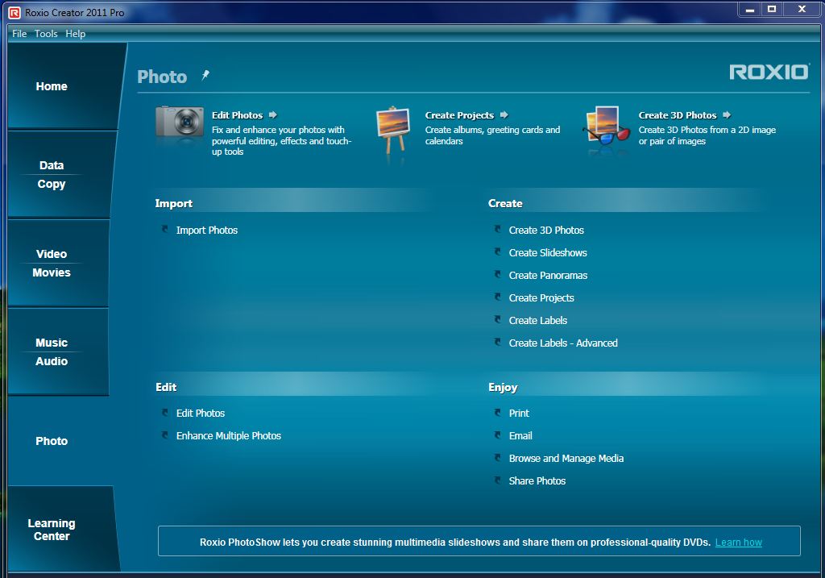Image resolution: width=825 pixels, height=578 pixels.
Task: Click shortcut icon beside Import Photos
Action: coord(164,230)
